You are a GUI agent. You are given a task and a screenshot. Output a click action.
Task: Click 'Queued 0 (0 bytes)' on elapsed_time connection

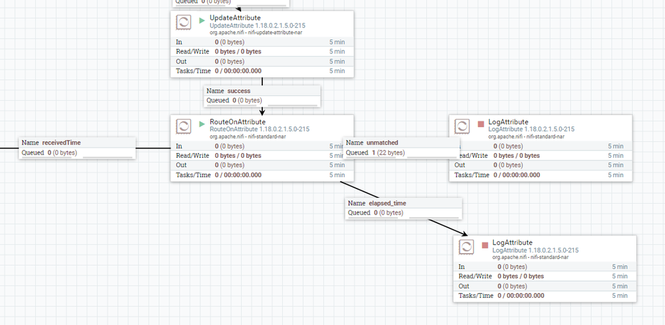coord(375,213)
